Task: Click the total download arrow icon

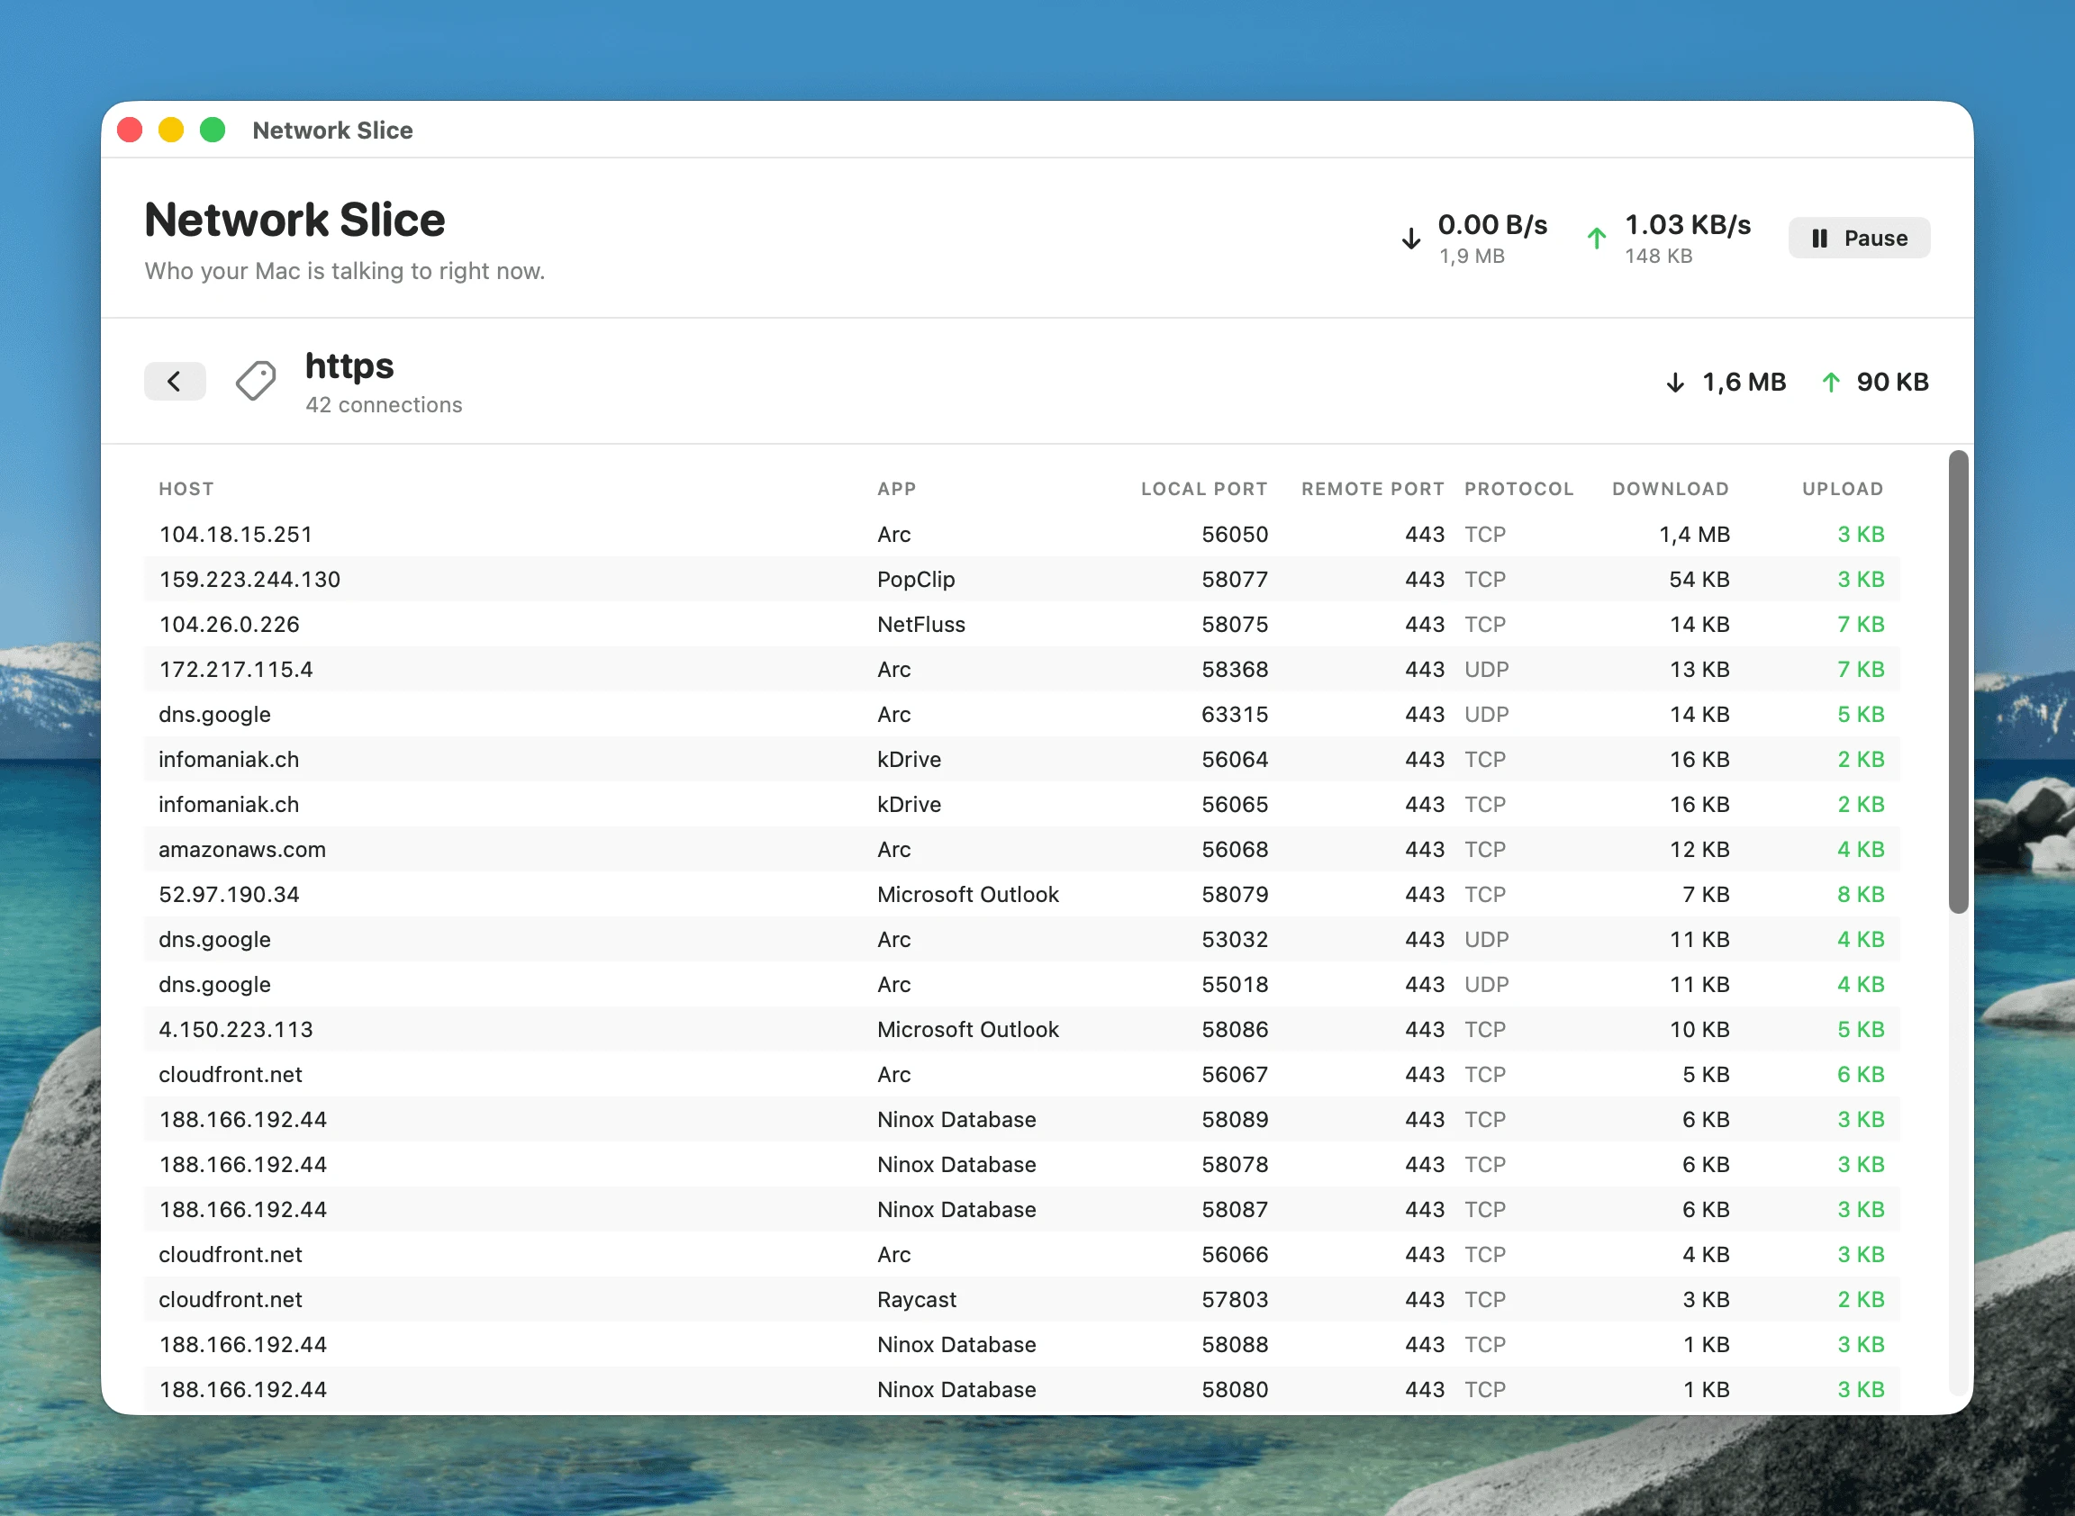Action: pyautogui.click(x=1410, y=239)
